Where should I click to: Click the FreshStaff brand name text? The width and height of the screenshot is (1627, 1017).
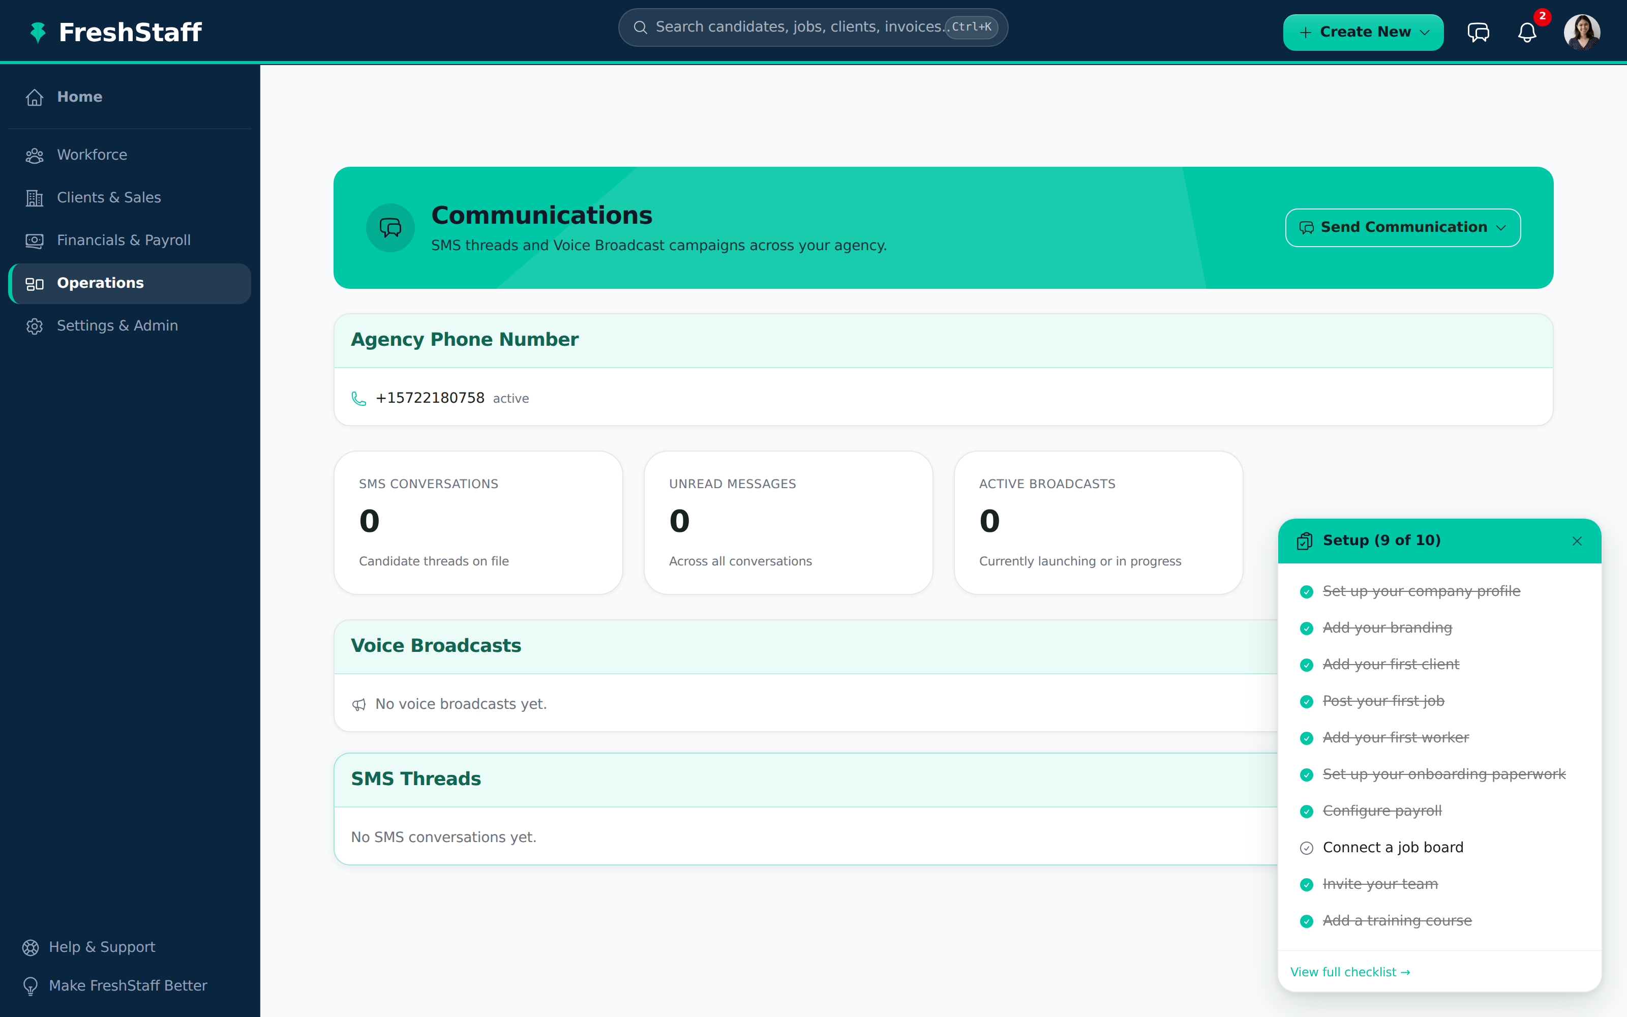(130, 32)
